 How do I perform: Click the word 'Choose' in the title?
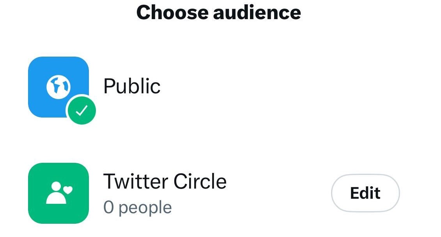pyautogui.click(x=172, y=12)
